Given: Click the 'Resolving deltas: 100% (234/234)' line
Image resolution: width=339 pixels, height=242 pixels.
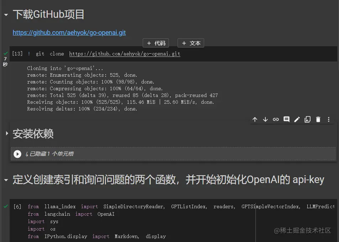Looking at the screenshot, I should pyautogui.click(x=82, y=109).
